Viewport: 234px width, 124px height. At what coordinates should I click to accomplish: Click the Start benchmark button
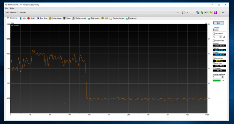tap(218, 23)
